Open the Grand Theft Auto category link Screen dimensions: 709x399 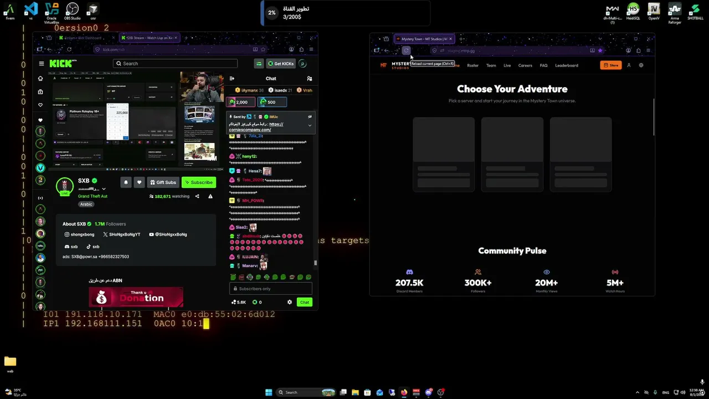(x=93, y=196)
